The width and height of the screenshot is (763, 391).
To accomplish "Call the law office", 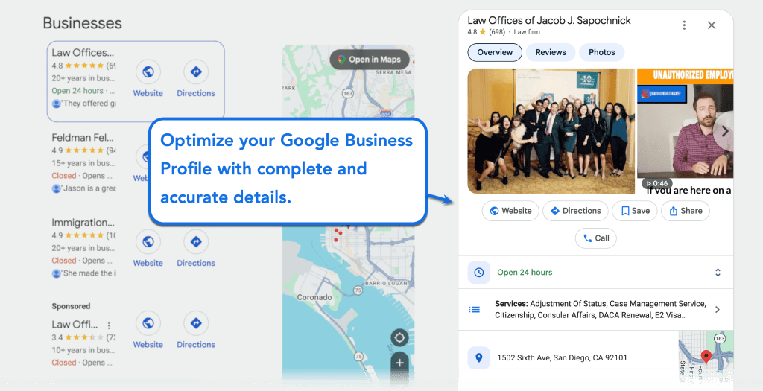I will (596, 238).
